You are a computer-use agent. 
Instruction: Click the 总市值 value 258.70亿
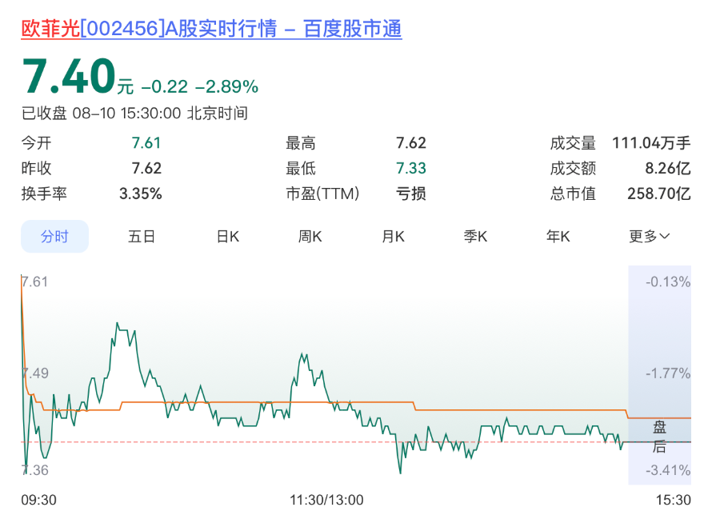point(659,194)
